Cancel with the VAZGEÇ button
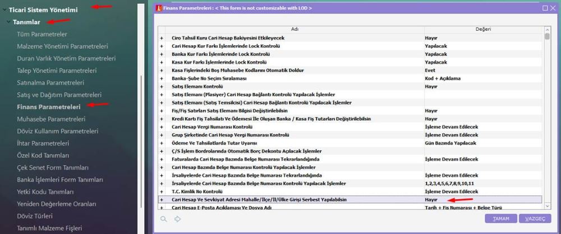Viewport: 561px width, 234px height. point(535,219)
